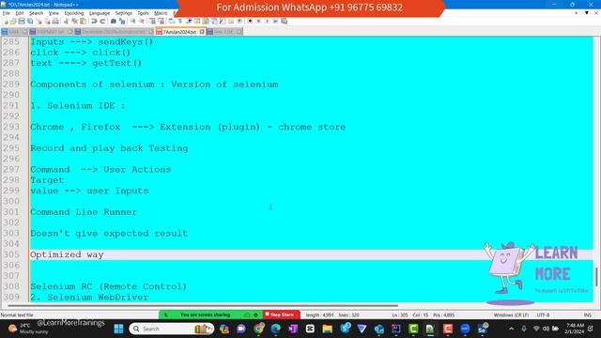Click the UTF-8 encoding status entry
Screen dimensions: 601x338
(x=543, y=315)
